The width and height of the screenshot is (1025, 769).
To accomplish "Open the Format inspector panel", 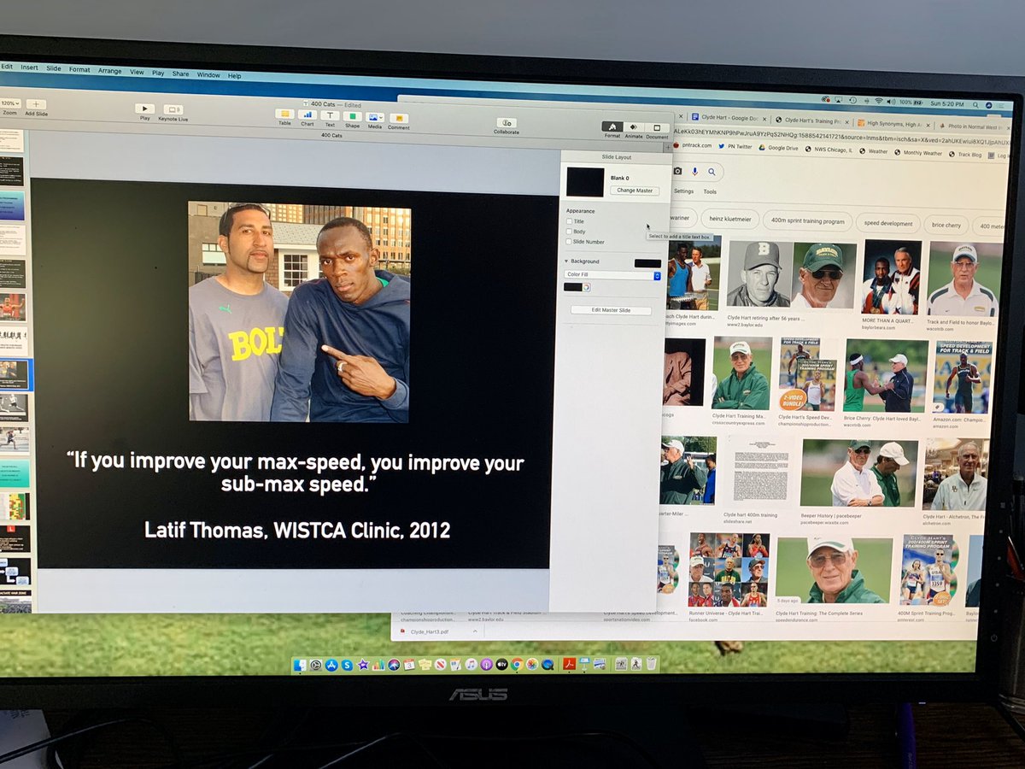I will [x=612, y=127].
